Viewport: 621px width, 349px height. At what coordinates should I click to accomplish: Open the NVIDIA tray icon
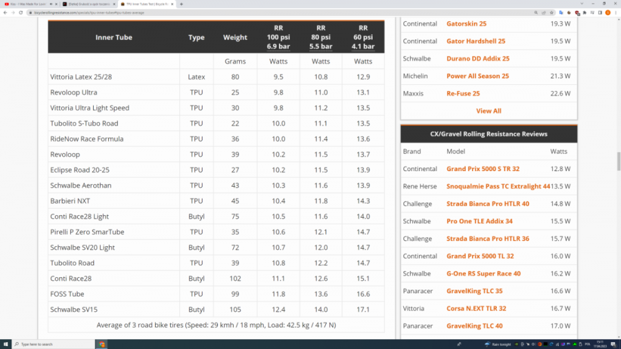[x=517, y=344]
